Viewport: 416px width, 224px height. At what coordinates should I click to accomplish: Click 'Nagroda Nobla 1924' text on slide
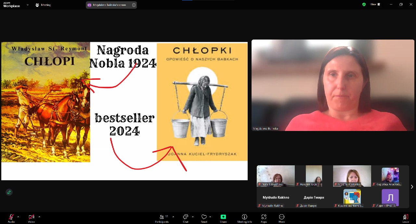coord(123,57)
